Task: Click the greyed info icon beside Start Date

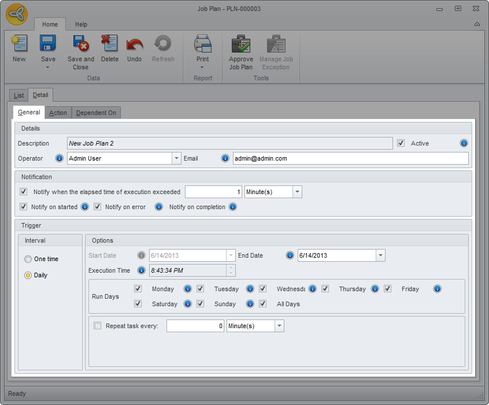Action: (x=141, y=255)
